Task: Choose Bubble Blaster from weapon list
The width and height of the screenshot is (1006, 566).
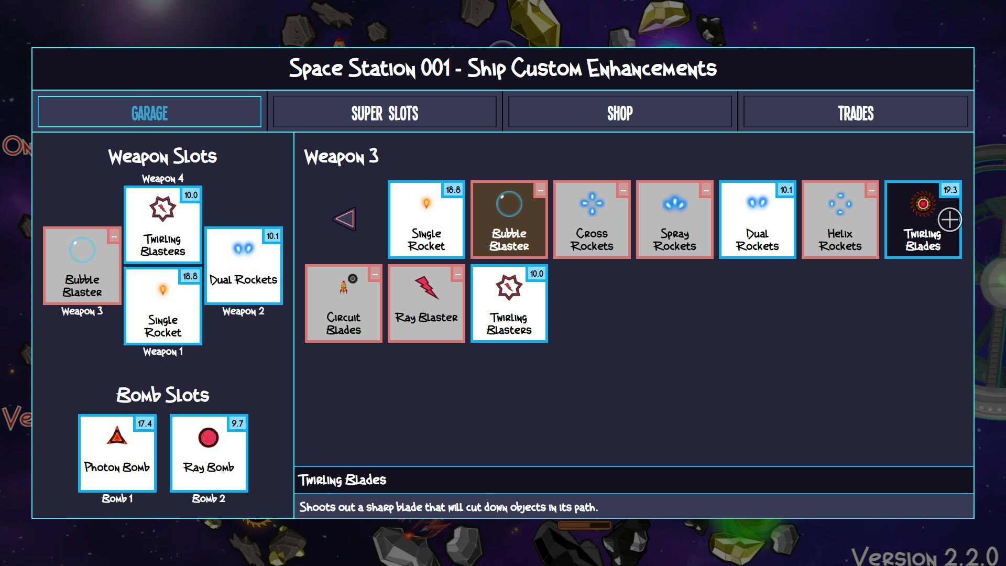Action: coord(509,220)
